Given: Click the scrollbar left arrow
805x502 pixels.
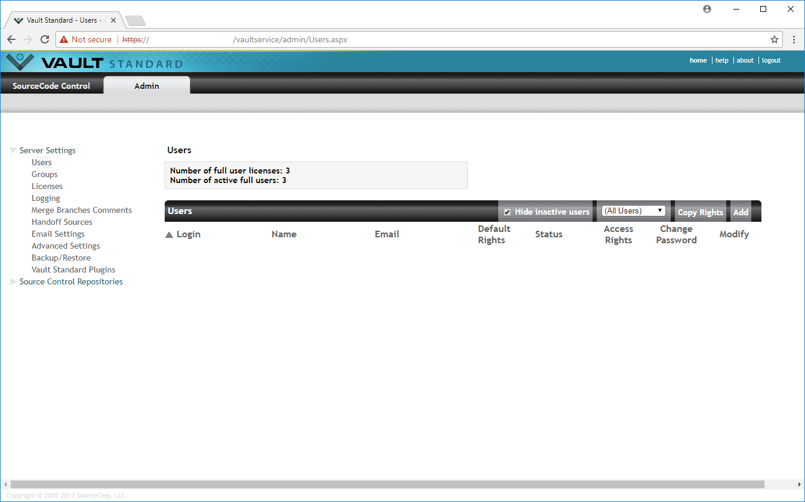Looking at the screenshot, I should point(5,485).
